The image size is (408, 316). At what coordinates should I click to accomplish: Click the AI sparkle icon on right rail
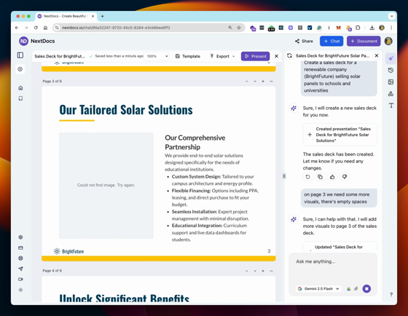[391, 58]
